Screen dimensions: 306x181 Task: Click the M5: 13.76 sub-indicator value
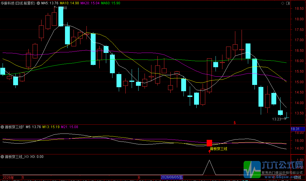point(33,127)
